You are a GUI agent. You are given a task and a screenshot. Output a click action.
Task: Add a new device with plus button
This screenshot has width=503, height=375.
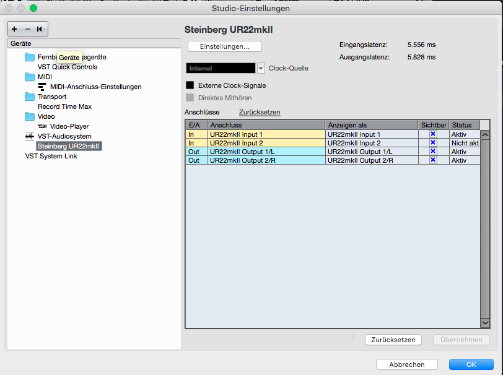coord(14,29)
